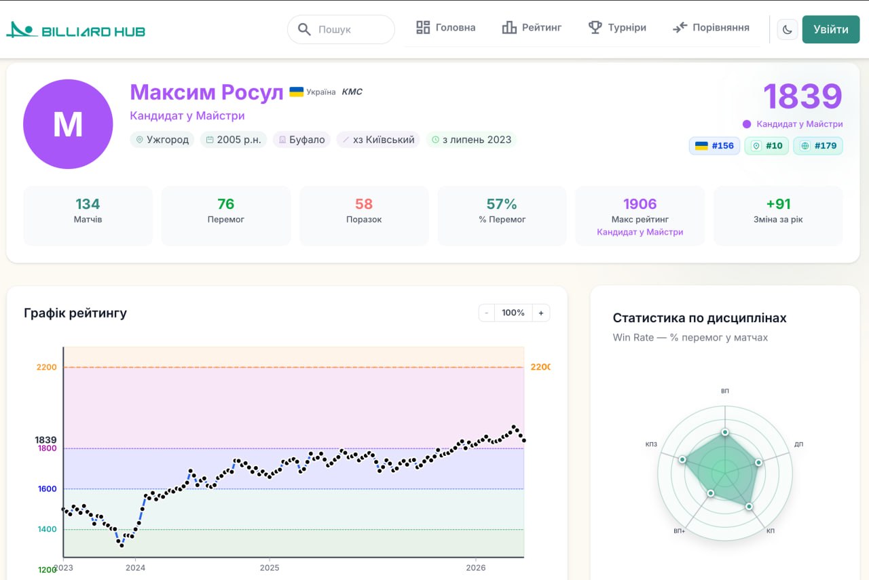The height and width of the screenshot is (580, 869).
Task: Open the Порівняння comparison page
Action: click(x=711, y=28)
